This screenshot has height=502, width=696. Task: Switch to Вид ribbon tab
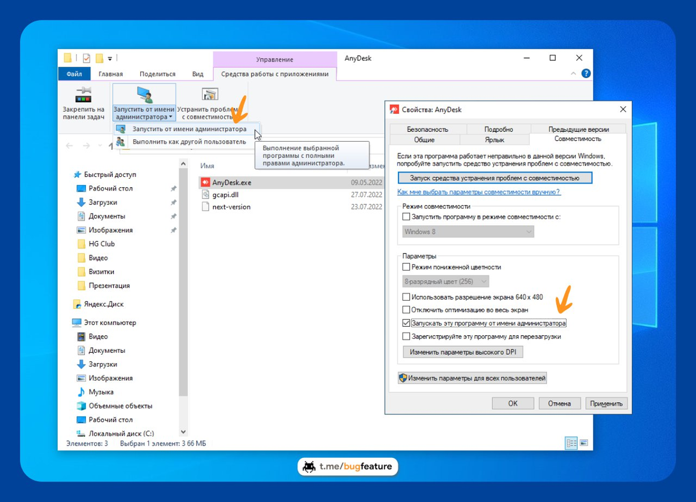198,74
